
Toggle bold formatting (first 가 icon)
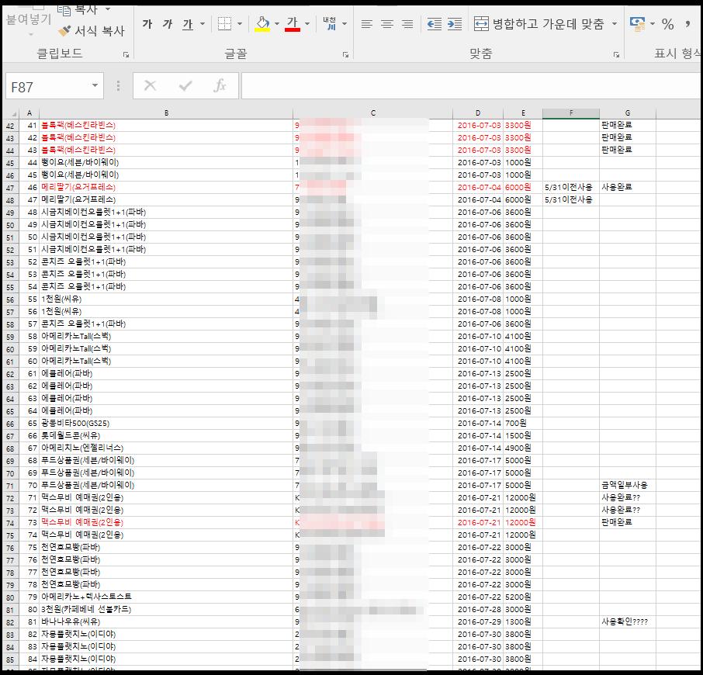tap(147, 25)
